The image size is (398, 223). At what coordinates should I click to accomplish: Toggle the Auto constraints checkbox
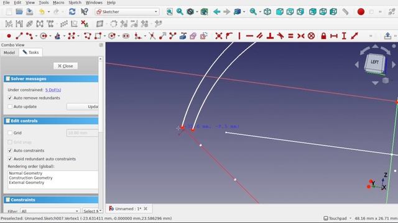coord(10,151)
